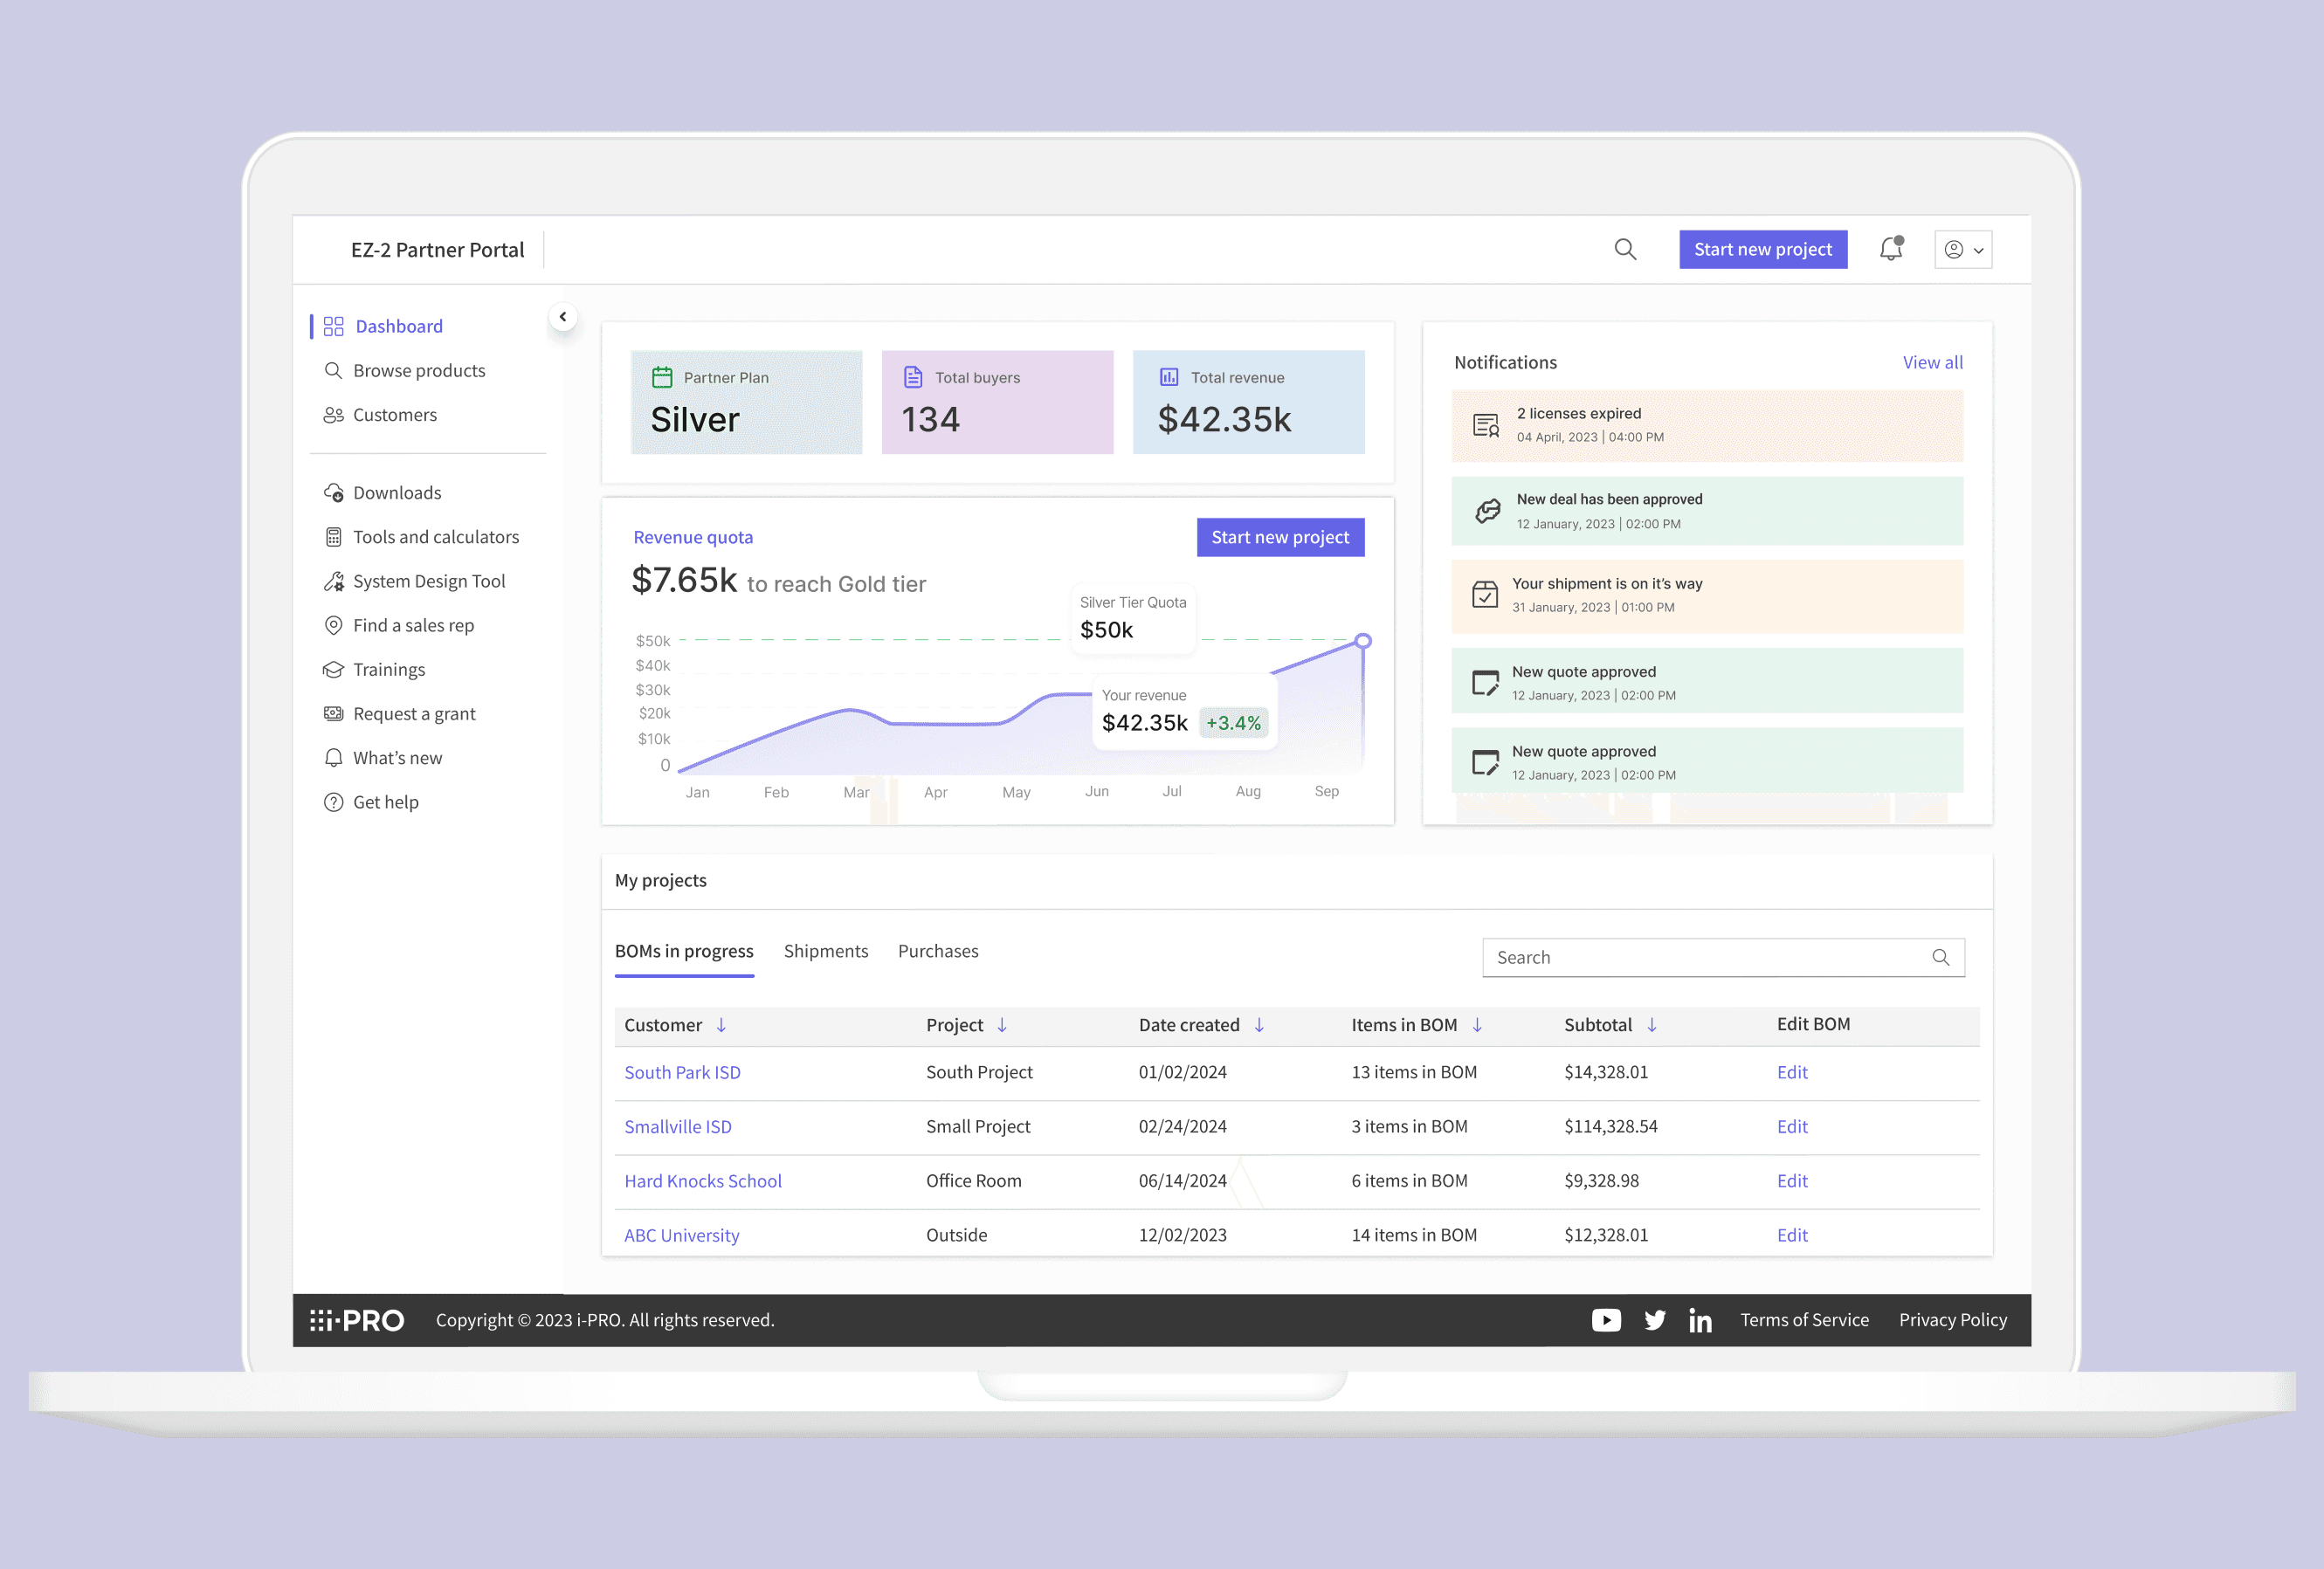Click the header search magnifier icon
Image resolution: width=2324 pixels, height=1569 pixels.
(1625, 249)
